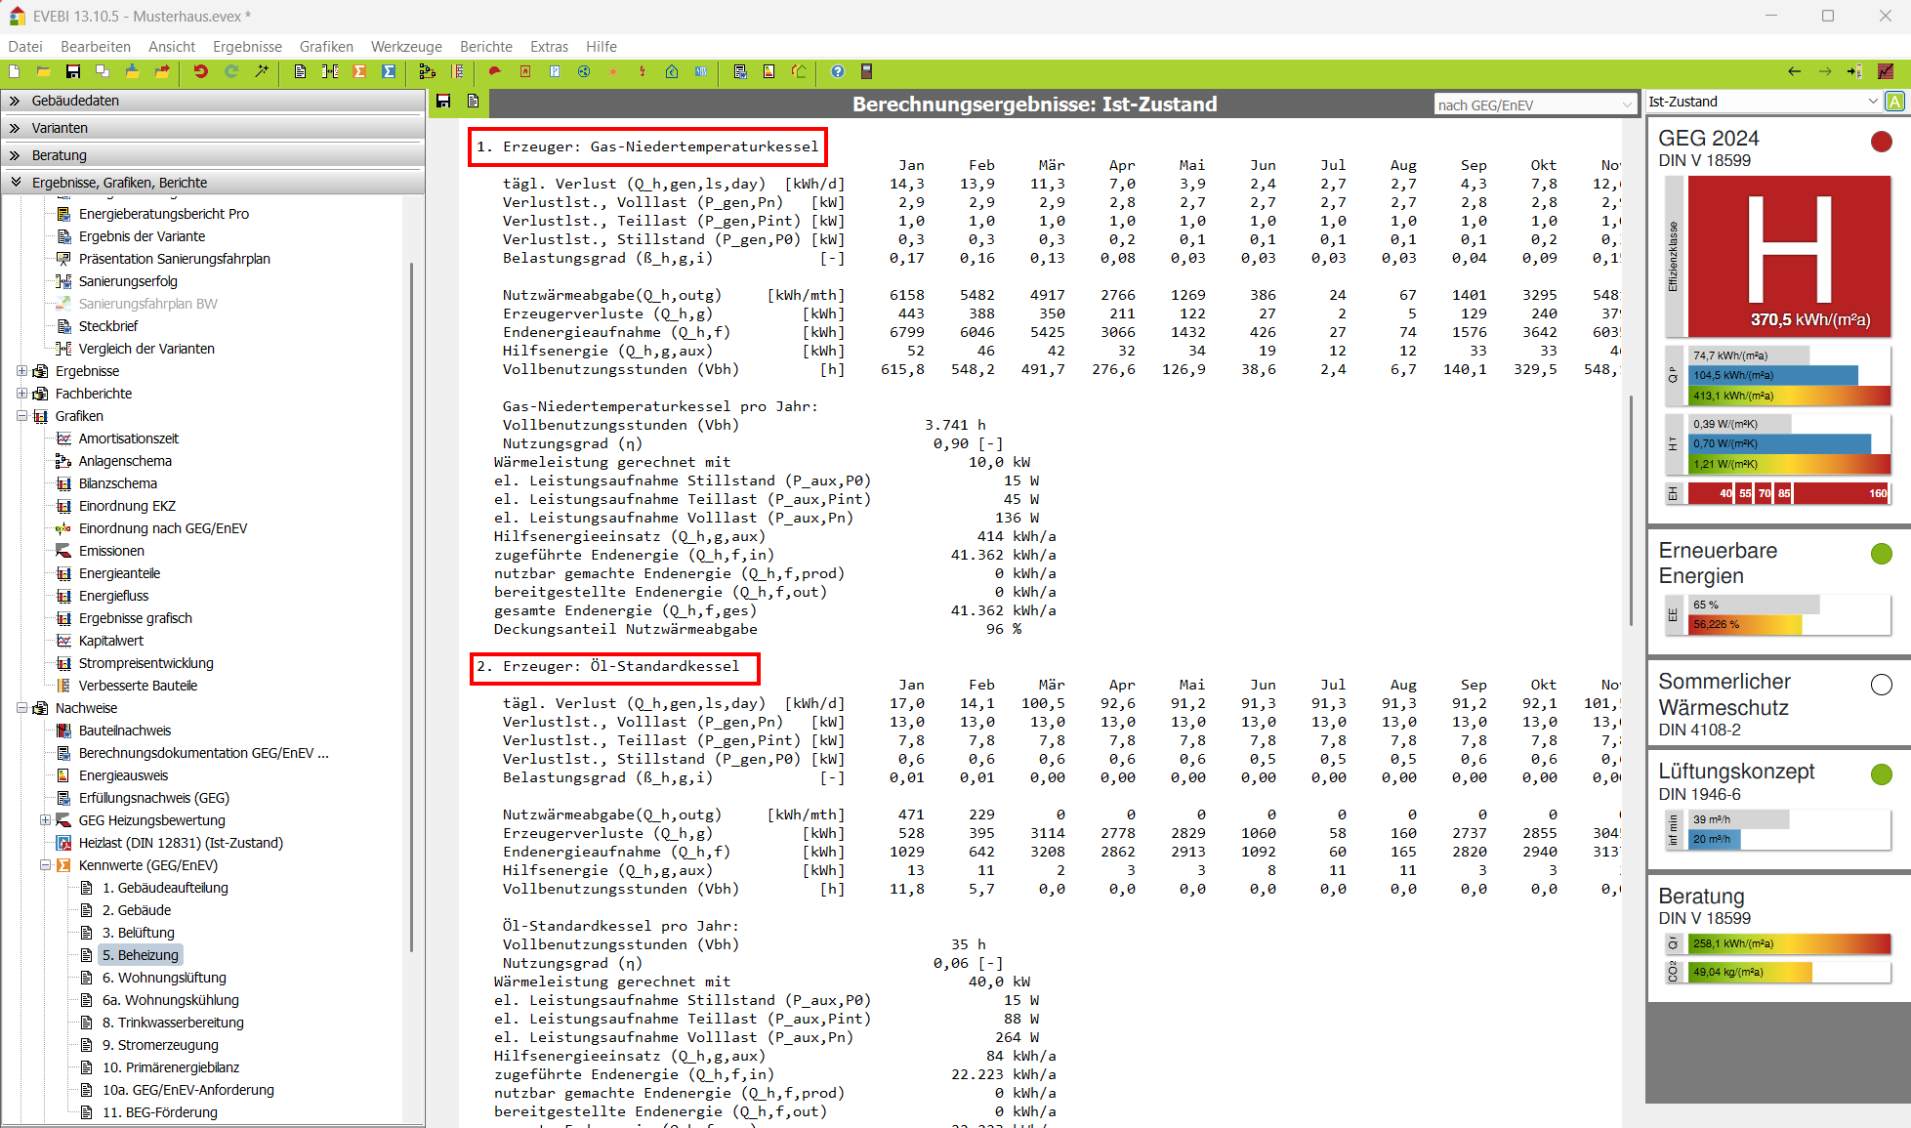1911x1128 pixels.
Task: Click the green A button beside Ist-Zustand
Action: pyautogui.click(x=1894, y=102)
